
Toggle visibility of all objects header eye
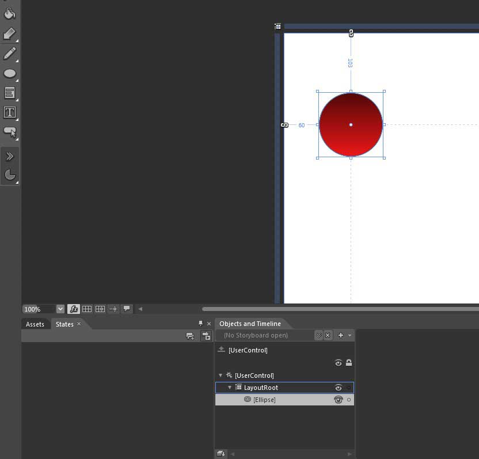338,363
